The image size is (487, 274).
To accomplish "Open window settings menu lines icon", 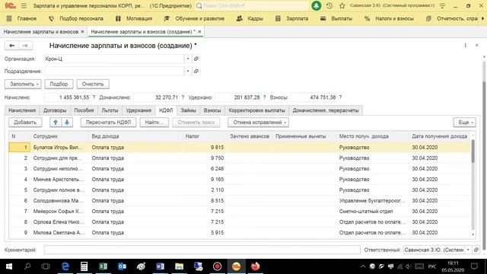I will pos(442,5).
